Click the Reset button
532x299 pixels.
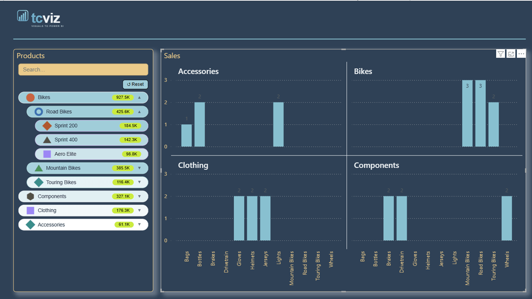point(136,84)
